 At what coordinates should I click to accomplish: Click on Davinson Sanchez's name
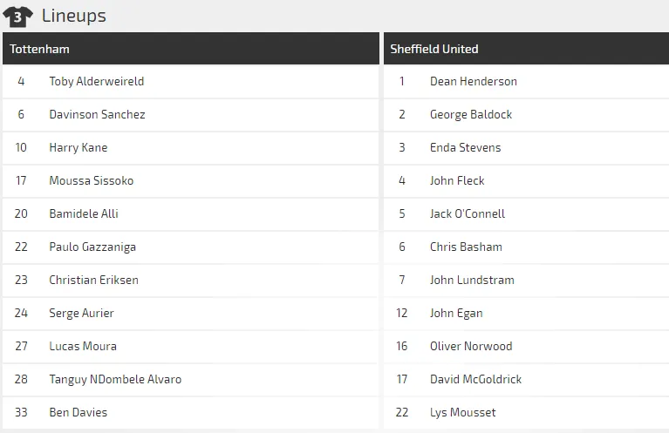98,114
